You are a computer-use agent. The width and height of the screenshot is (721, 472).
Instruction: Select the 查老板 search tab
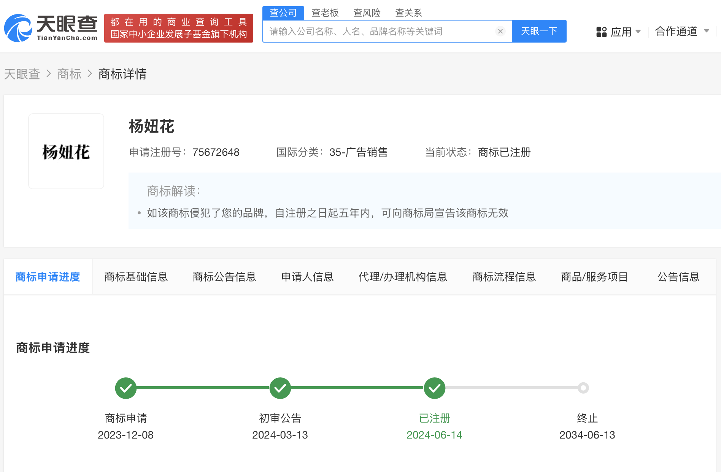[x=325, y=13]
